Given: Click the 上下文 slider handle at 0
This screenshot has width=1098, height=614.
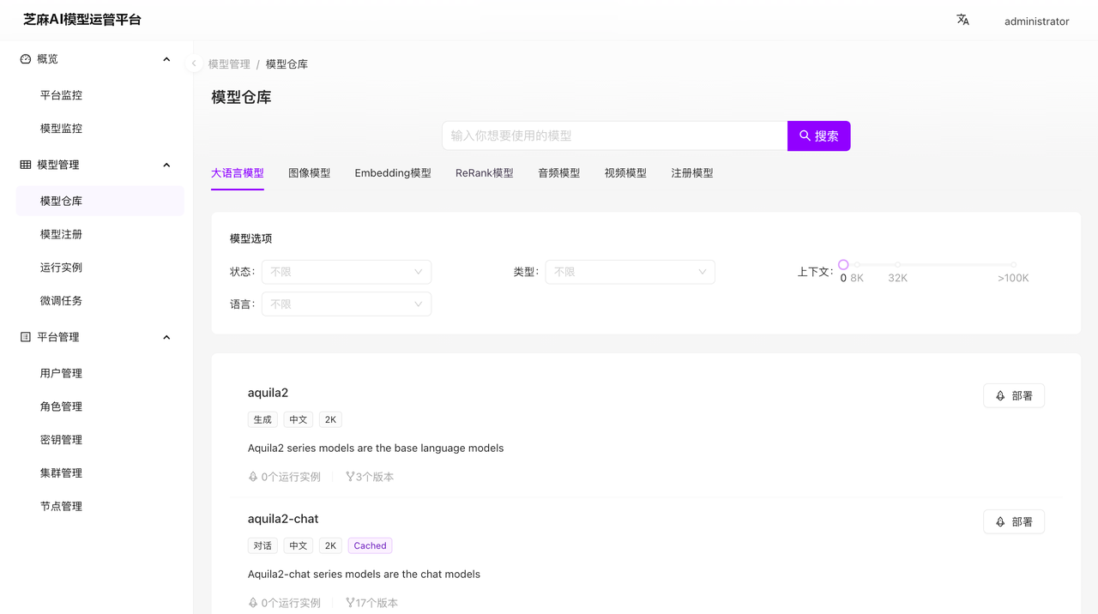Looking at the screenshot, I should 843,265.
